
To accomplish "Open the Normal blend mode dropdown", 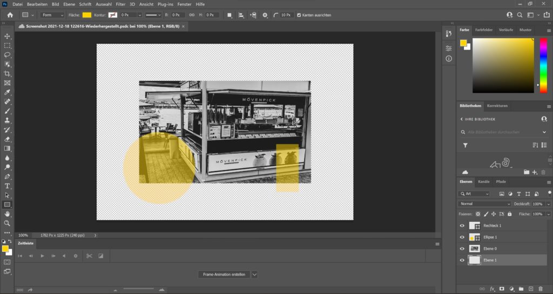I will [484, 204].
